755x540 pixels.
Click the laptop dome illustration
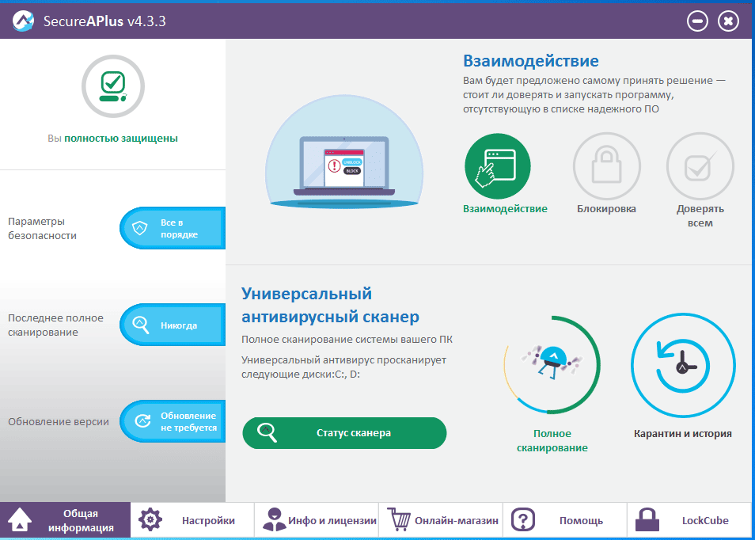click(x=344, y=152)
